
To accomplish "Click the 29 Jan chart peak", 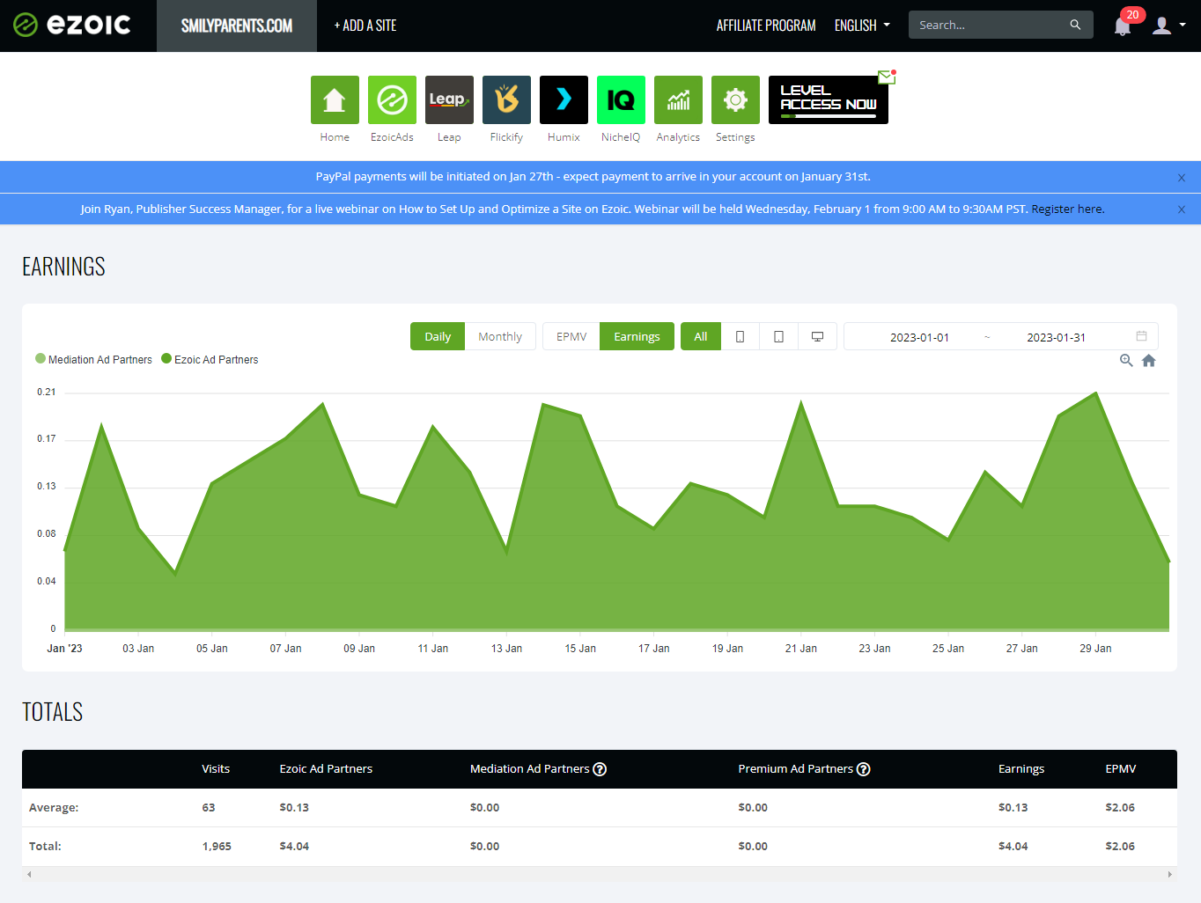I will click(x=1095, y=393).
